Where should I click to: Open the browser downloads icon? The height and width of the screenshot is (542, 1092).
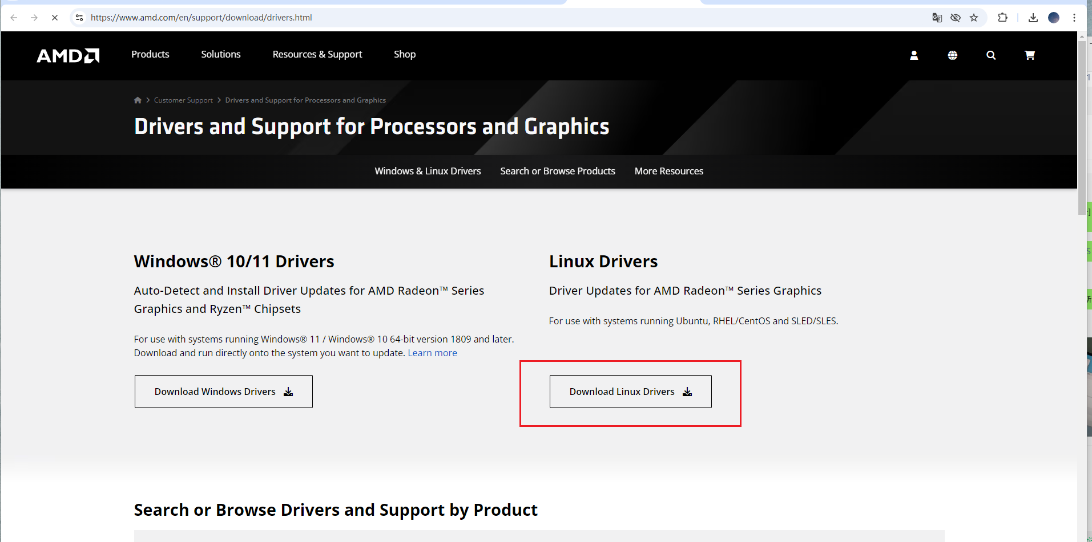[1033, 18]
